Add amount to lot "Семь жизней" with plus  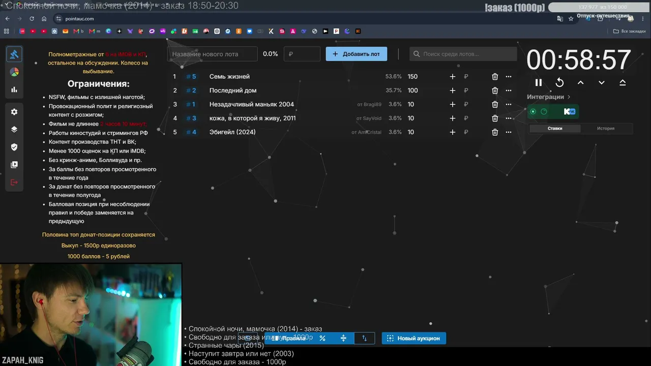(453, 77)
